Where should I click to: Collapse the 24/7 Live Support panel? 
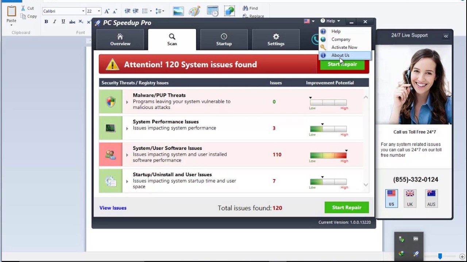(446, 36)
